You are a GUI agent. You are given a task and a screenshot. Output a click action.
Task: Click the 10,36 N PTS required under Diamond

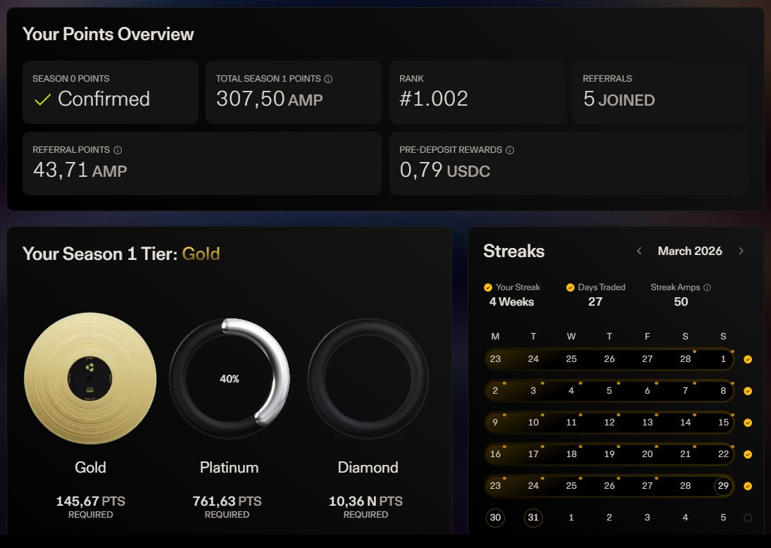[x=365, y=502]
